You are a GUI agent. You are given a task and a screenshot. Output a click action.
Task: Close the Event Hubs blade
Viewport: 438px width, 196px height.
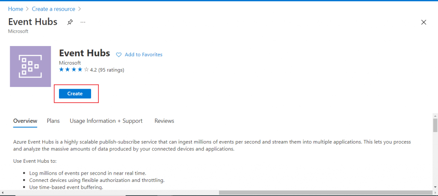click(x=423, y=22)
